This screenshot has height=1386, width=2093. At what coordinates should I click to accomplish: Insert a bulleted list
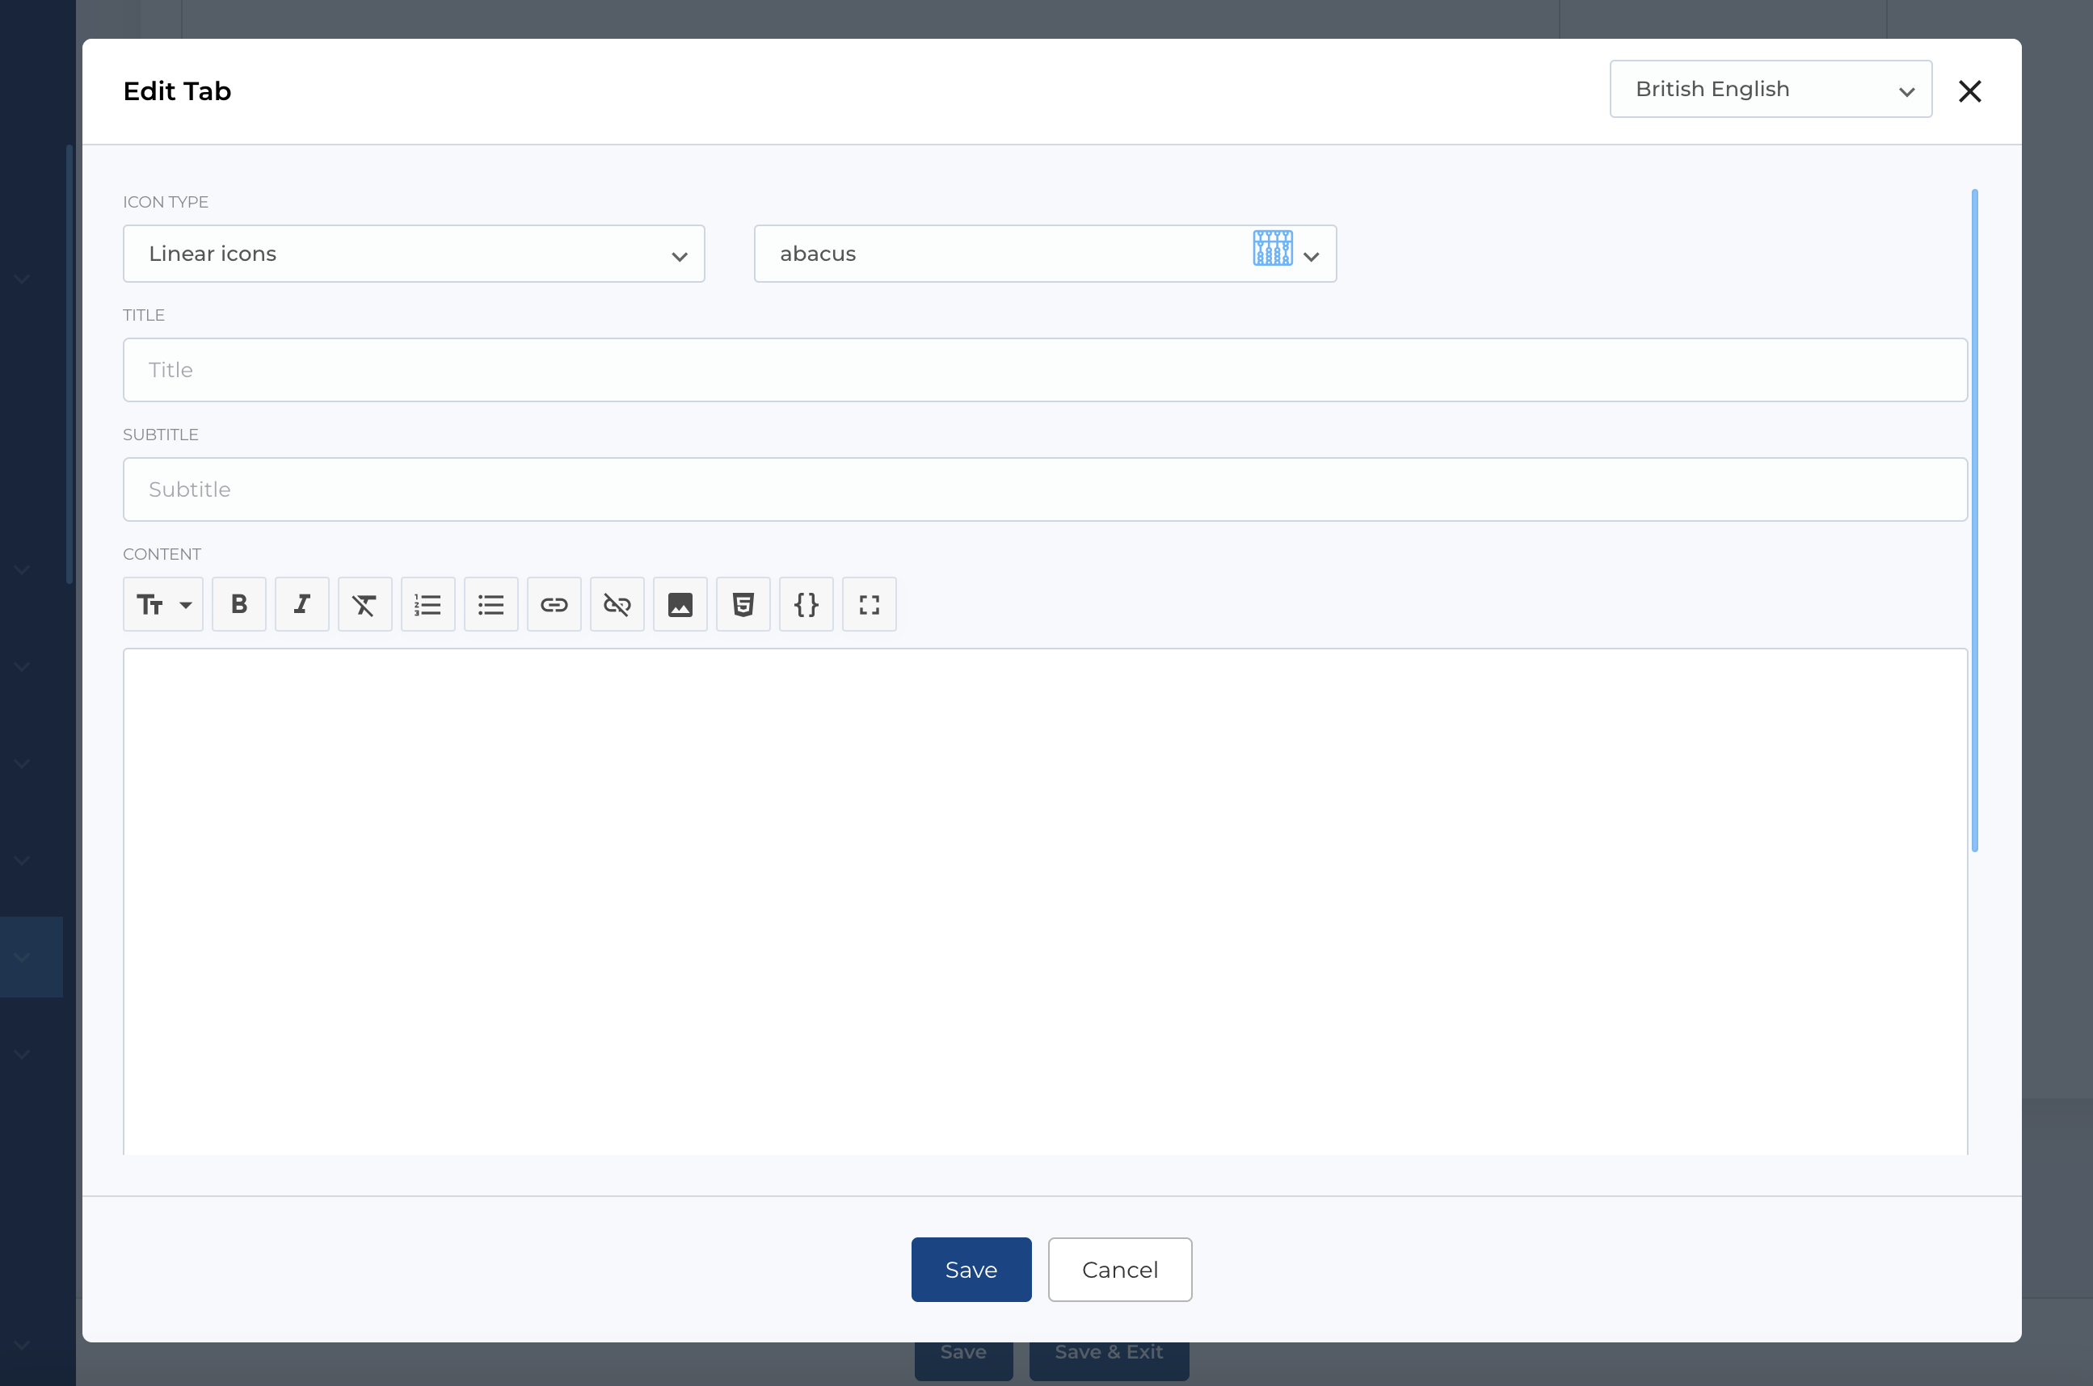(491, 605)
